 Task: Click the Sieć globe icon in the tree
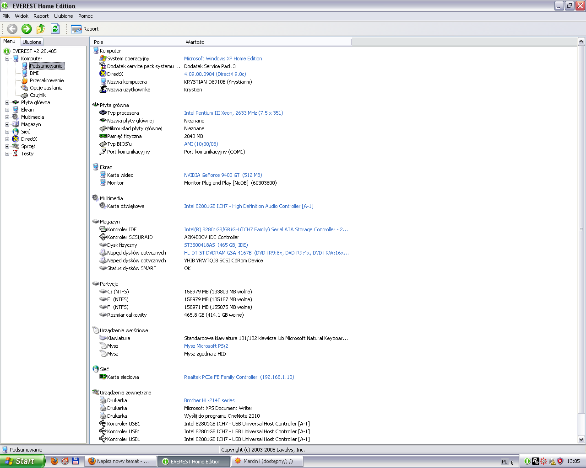coord(16,132)
